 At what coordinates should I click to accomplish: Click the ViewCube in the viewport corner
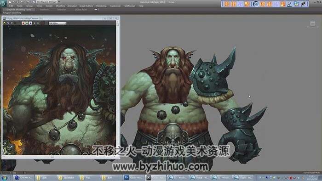pyautogui.click(x=313, y=24)
